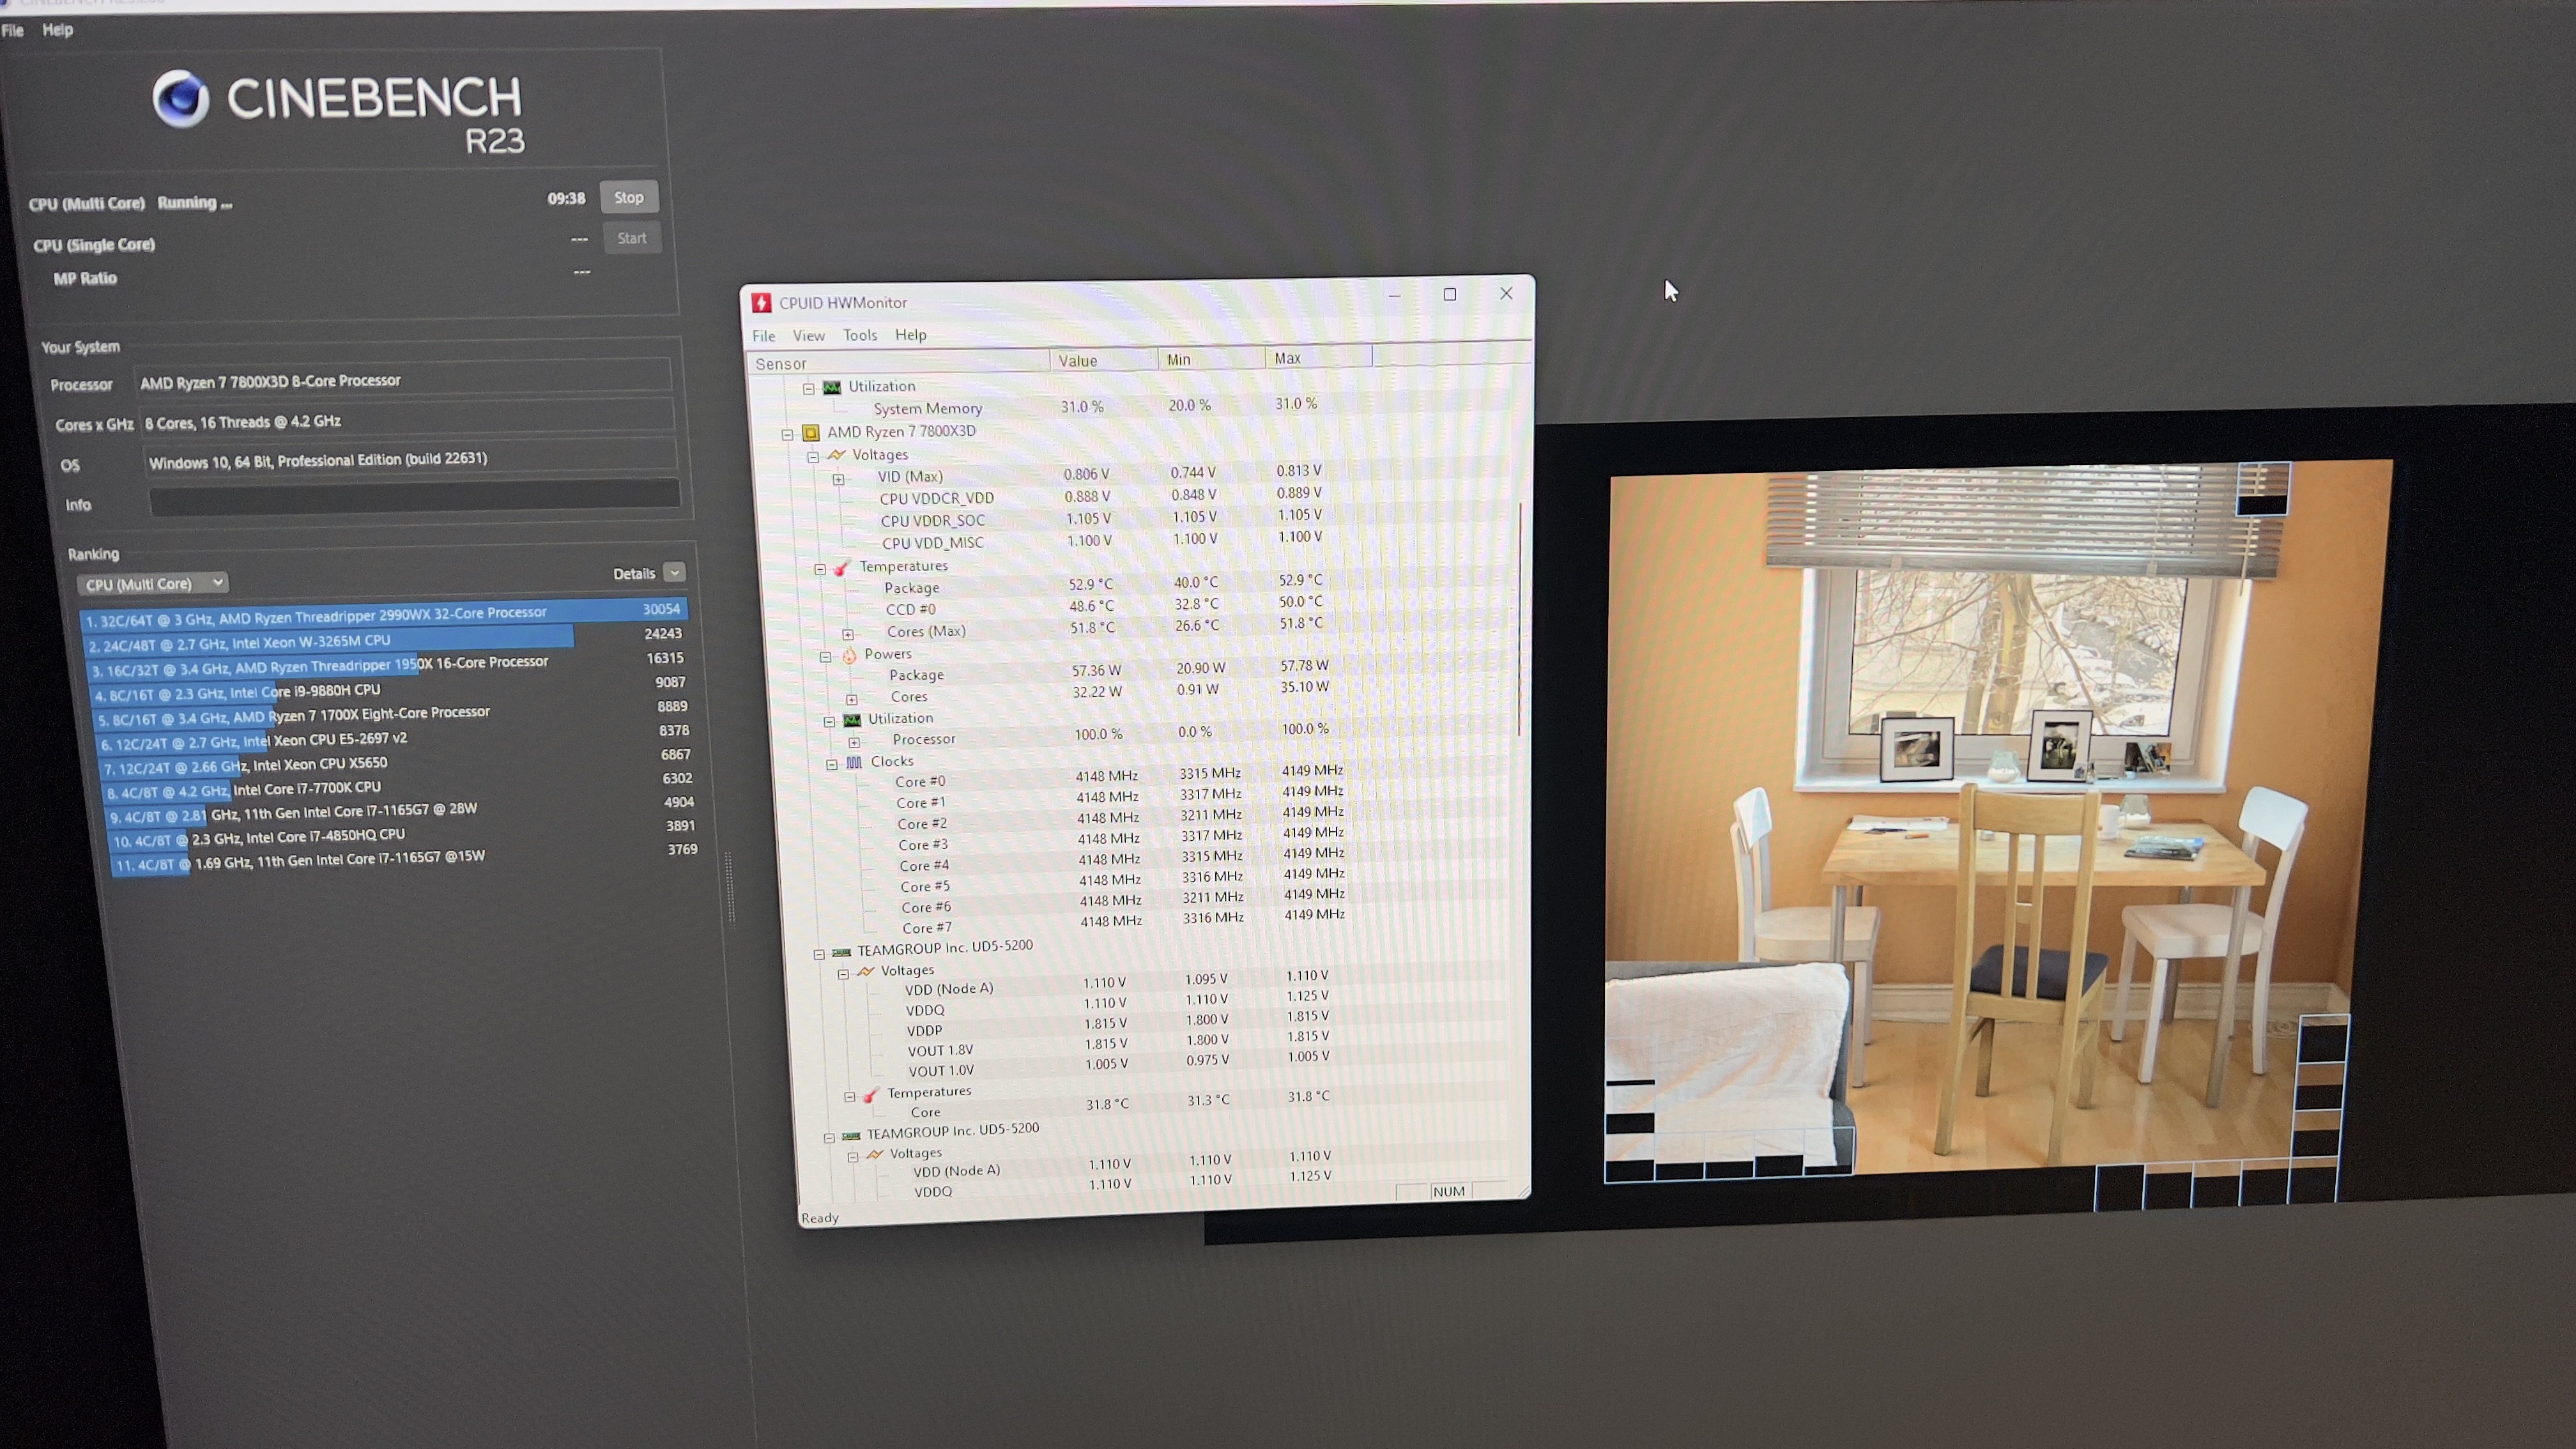2576x1449 pixels.
Task: Click the Min column header
Action: point(1212,358)
